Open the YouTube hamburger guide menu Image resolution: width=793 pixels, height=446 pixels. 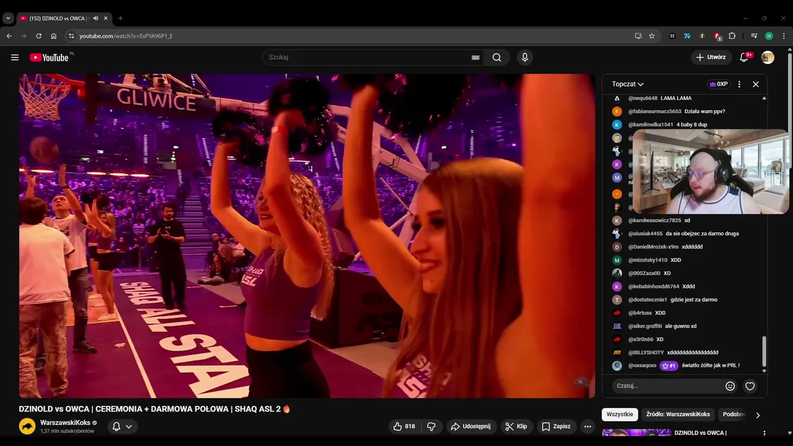pyautogui.click(x=15, y=58)
